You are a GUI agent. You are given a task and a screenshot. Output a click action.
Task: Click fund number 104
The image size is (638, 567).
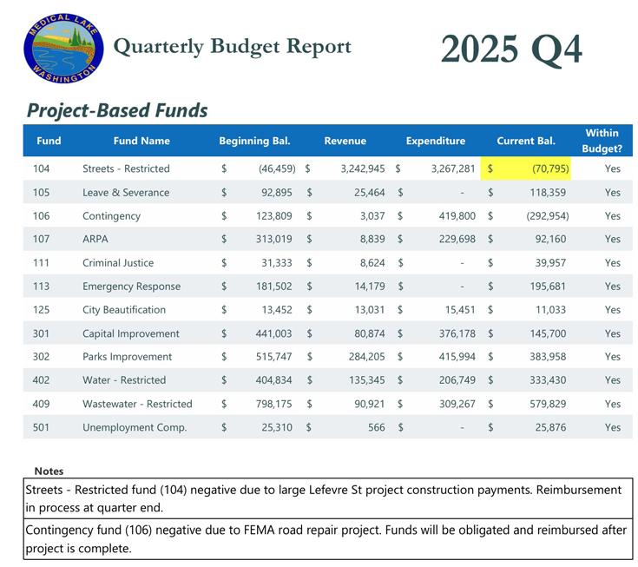[x=41, y=168]
